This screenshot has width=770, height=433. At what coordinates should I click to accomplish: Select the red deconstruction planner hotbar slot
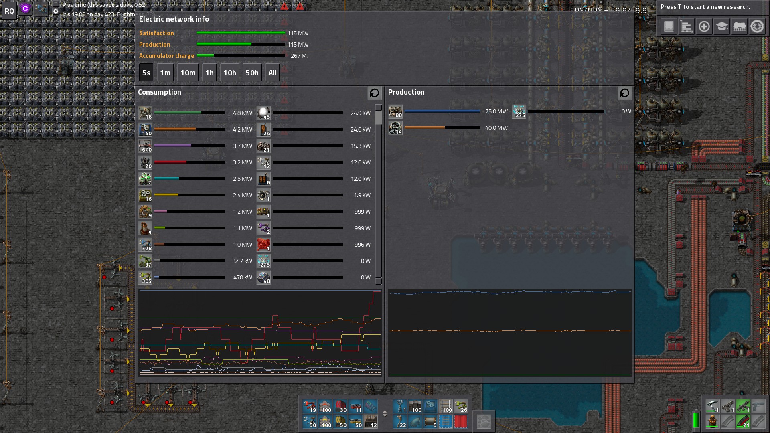click(460, 421)
